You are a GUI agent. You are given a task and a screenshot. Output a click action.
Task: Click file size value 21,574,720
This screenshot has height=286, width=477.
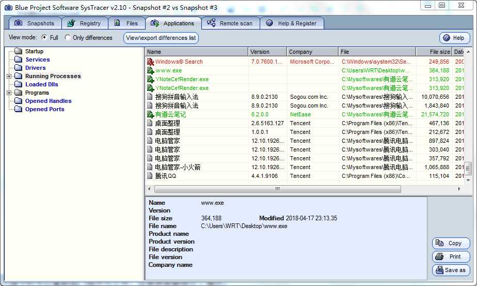435,114
